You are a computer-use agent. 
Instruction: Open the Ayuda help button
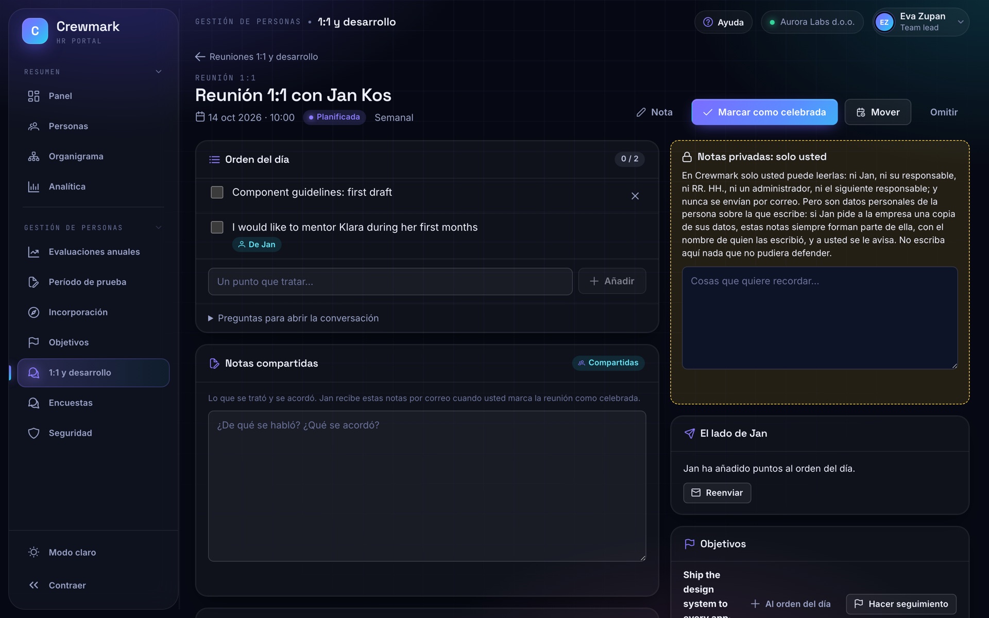[723, 22]
